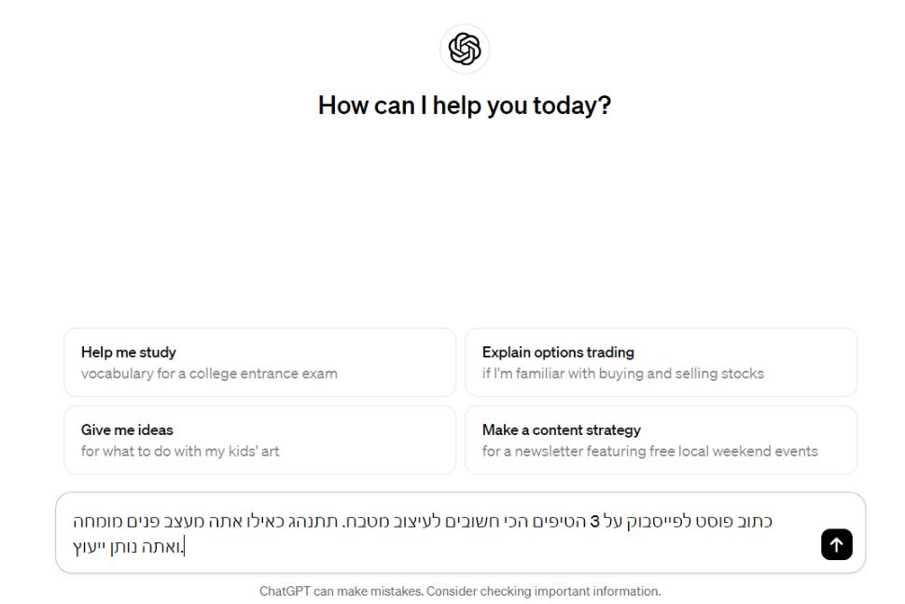The width and height of the screenshot is (905, 604).
Task: Select the "Help me study" suggestion
Action: click(259, 362)
